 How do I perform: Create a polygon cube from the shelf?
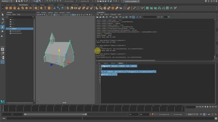[11, 8]
